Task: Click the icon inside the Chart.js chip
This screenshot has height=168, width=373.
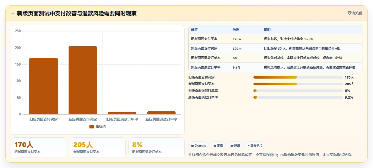Action: coord(192,146)
